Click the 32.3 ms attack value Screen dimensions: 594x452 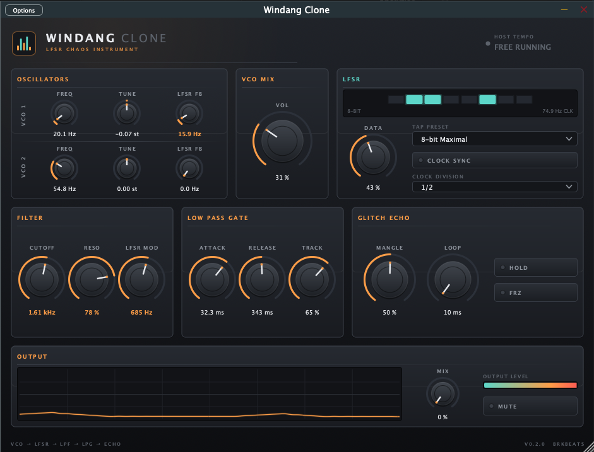[212, 313]
